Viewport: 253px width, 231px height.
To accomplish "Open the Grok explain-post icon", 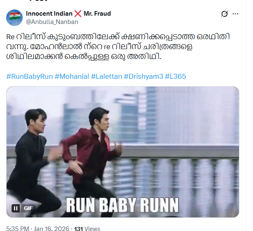I will click(x=225, y=14).
